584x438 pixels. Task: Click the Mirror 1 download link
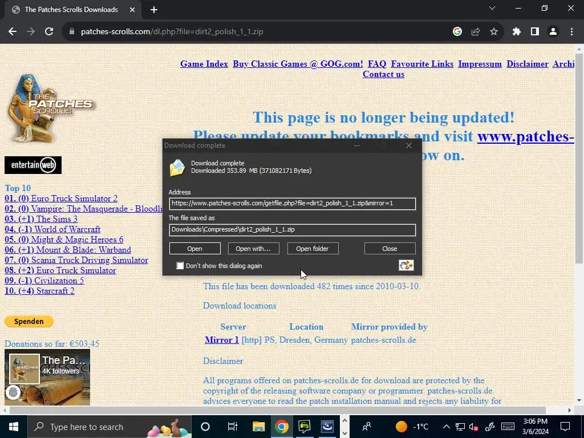click(222, 340)
